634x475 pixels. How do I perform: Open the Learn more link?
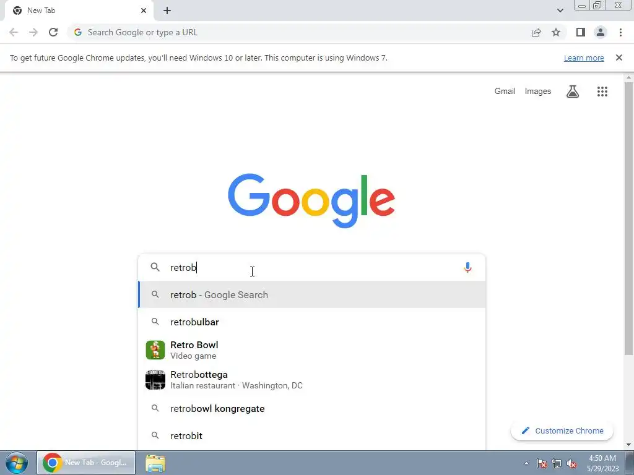pos(584,58)
